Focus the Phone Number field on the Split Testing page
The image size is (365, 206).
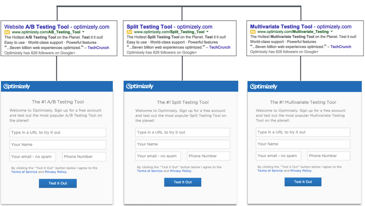tap(208, 156)
